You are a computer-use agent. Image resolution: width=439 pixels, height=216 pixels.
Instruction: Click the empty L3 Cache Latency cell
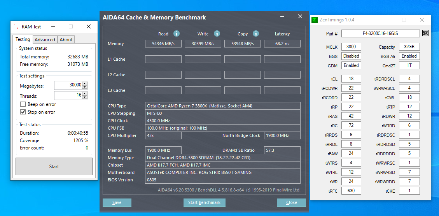[282, 90]
